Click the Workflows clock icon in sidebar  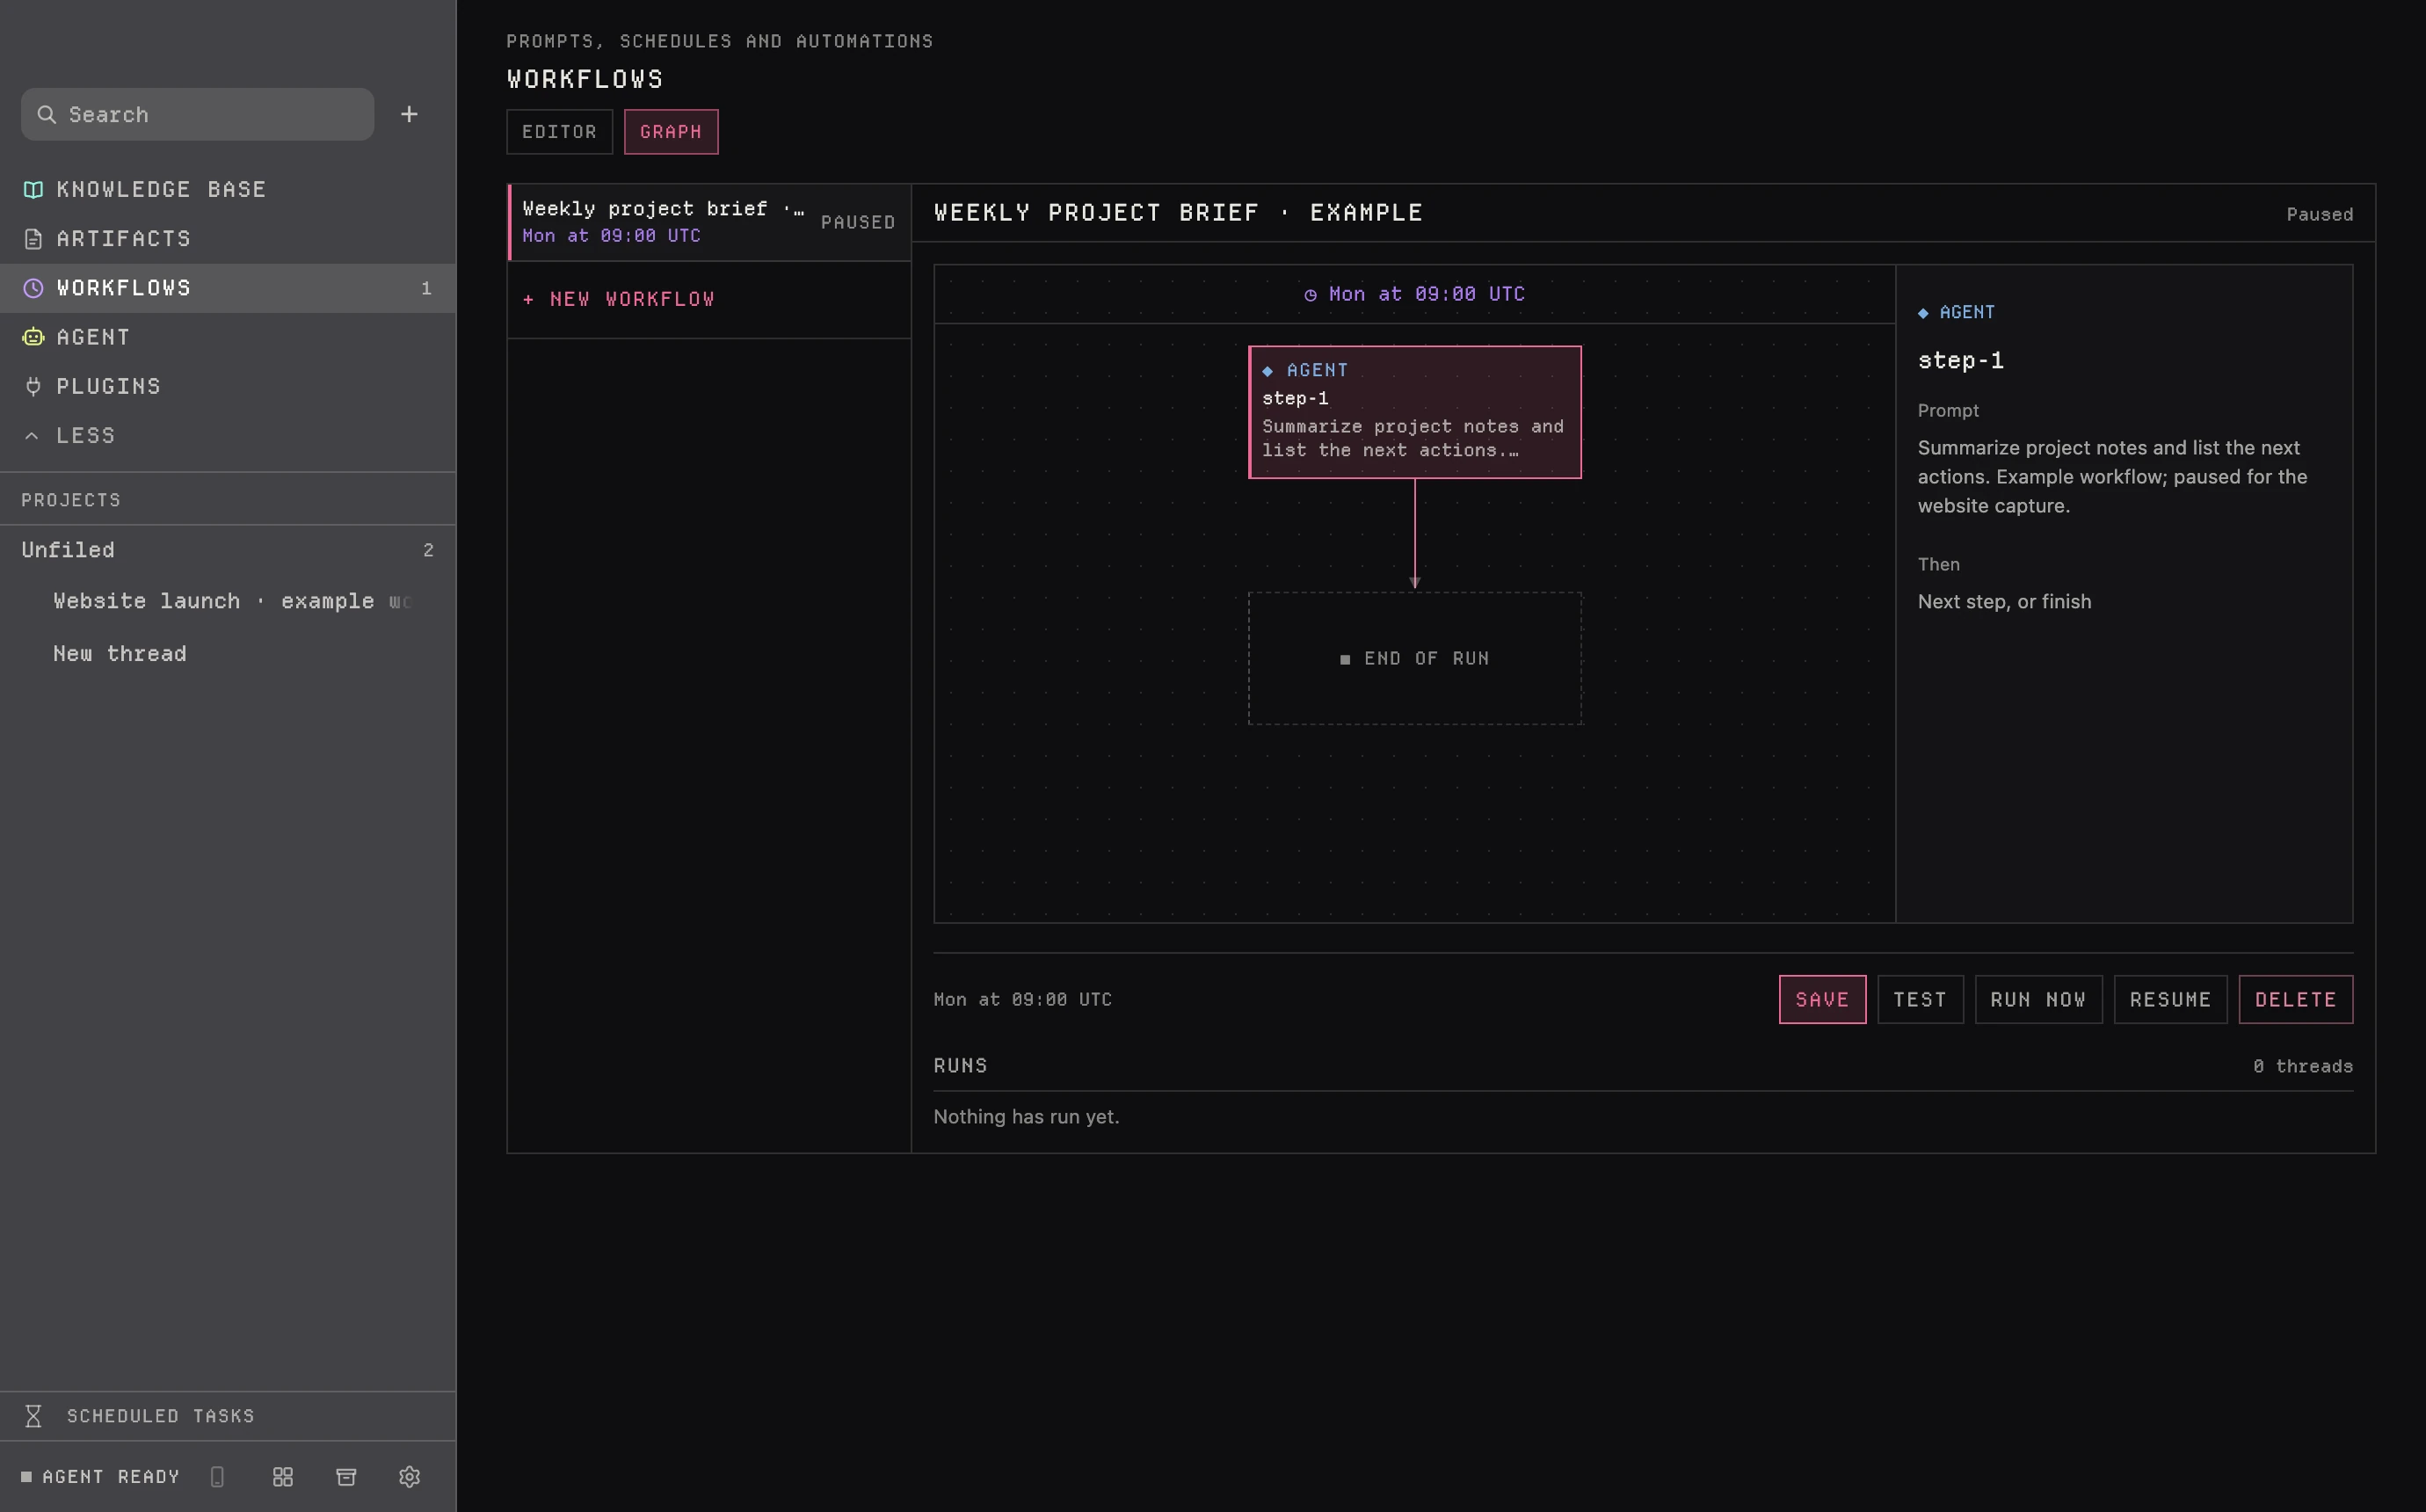[33, 288]
